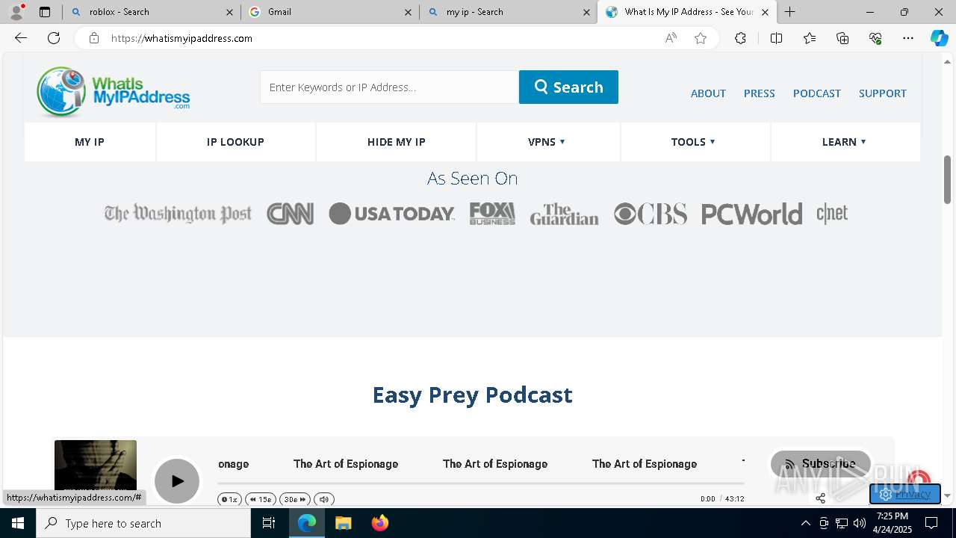Expand the VPNS dropdown menu
This screenshot has height=538, width=956.
click(547, 142)
